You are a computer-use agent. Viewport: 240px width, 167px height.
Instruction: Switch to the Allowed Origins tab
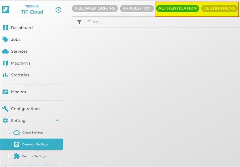[x=95, y=8]
